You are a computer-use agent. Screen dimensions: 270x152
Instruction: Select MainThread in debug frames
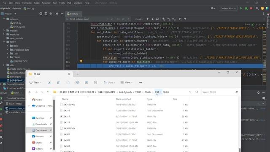15,103
